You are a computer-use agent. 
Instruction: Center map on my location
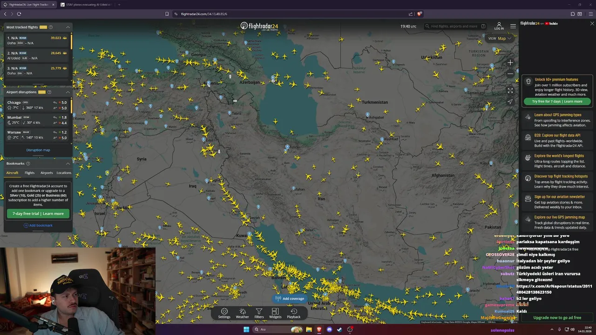coord(510,101)
